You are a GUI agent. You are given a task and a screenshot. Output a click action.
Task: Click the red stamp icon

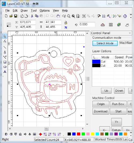click(103, 25)
